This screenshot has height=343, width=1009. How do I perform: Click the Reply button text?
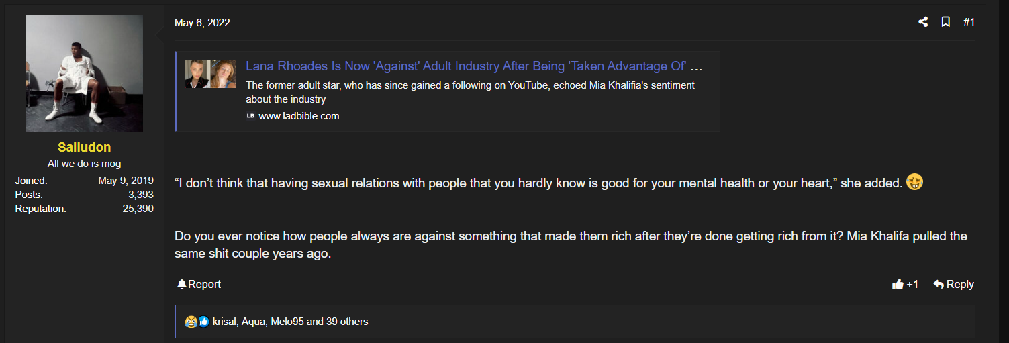click(960, 285)
